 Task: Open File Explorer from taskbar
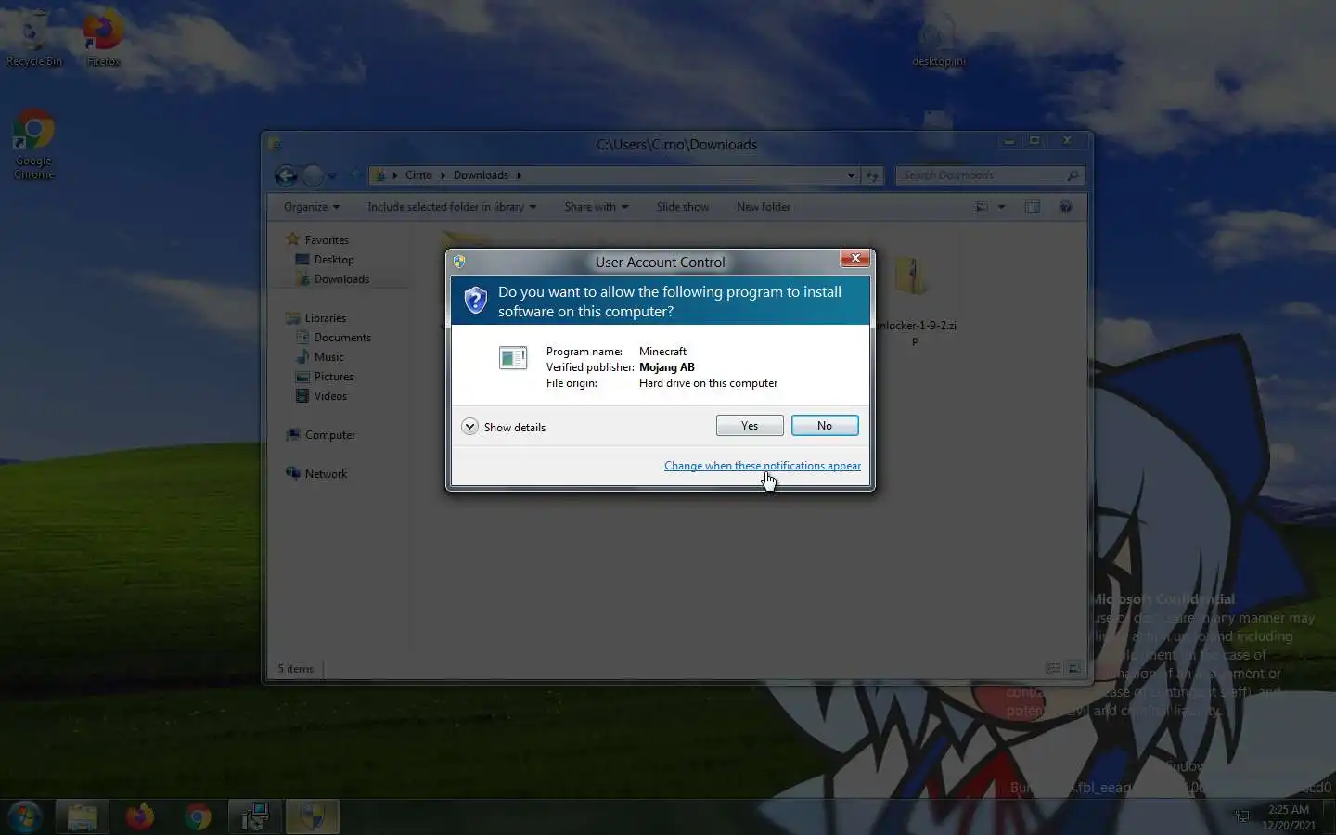83,816
